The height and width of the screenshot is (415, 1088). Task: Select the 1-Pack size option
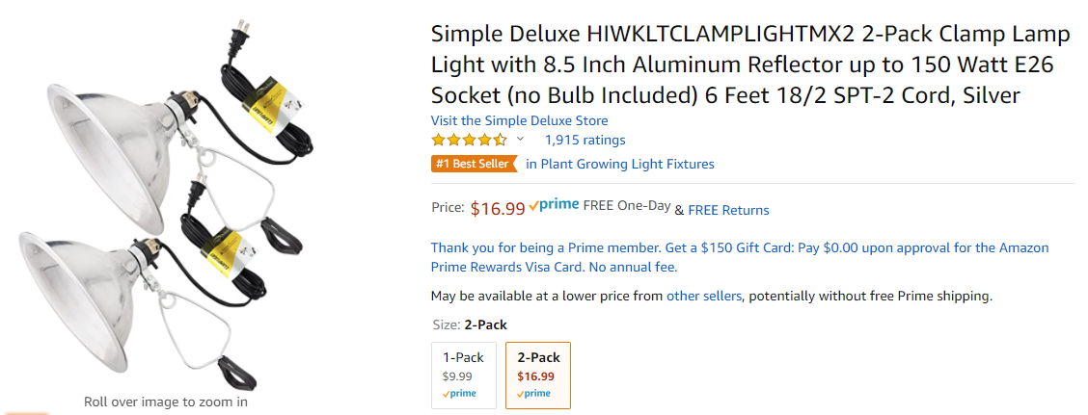464,375
